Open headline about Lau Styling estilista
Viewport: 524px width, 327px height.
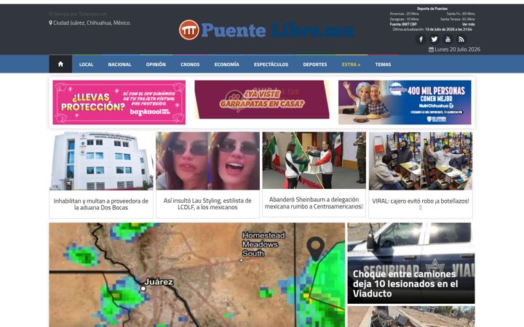207,204
